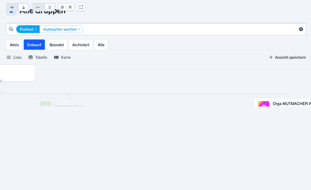The height and width of the screenshot is (190, 311).
Task: Click the Freitext filter chip label
Action: tap(26, 29)
